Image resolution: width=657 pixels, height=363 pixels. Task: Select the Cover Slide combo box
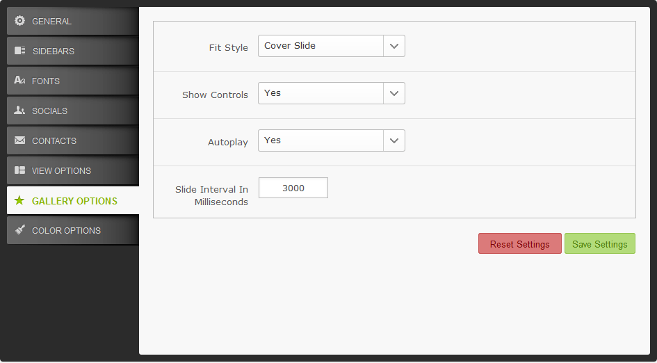[x=332, y=46]
